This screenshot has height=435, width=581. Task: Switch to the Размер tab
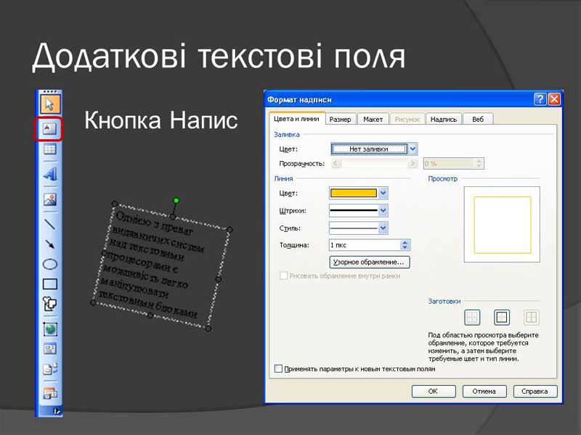point(340,119)
